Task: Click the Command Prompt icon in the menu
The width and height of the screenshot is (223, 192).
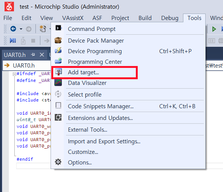Action: click(x=58, y=28)
